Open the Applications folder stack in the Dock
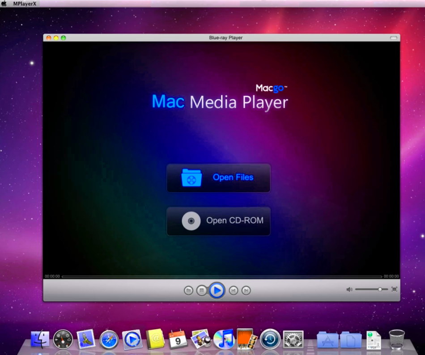 tap(327, 339)
